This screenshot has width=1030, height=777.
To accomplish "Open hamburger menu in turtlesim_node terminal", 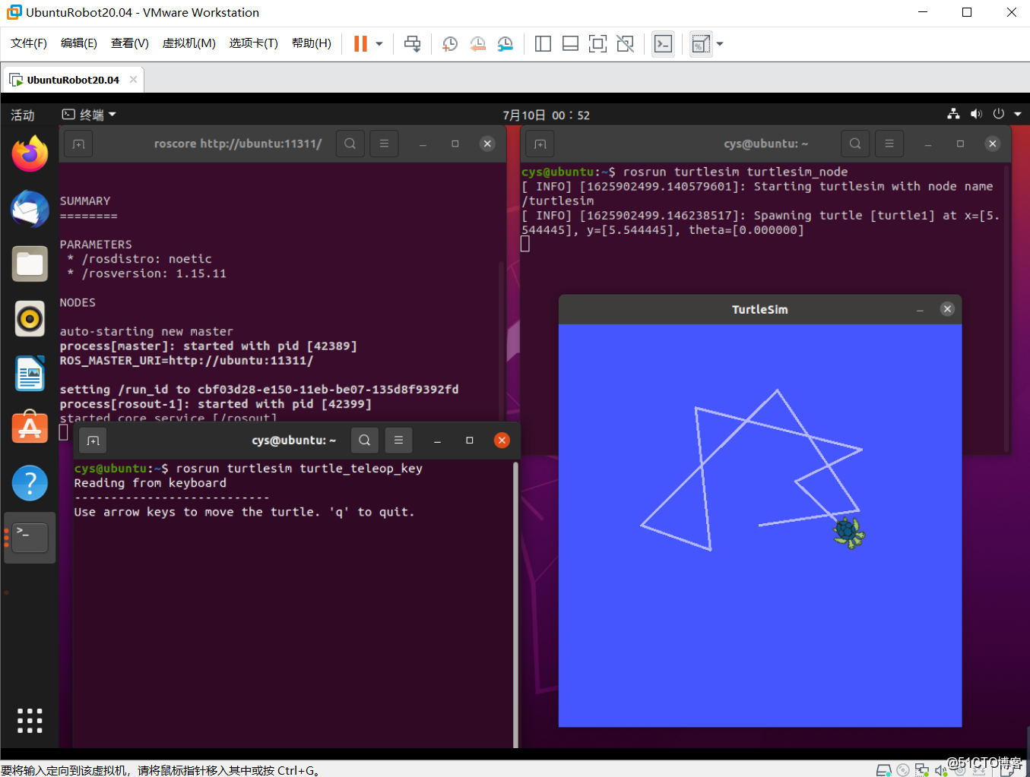I will 889,144.
